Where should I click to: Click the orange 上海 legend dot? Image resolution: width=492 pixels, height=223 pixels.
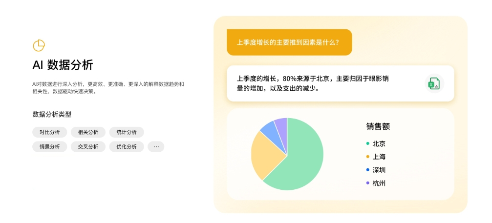pyautogui.click(x=368, y=157)
